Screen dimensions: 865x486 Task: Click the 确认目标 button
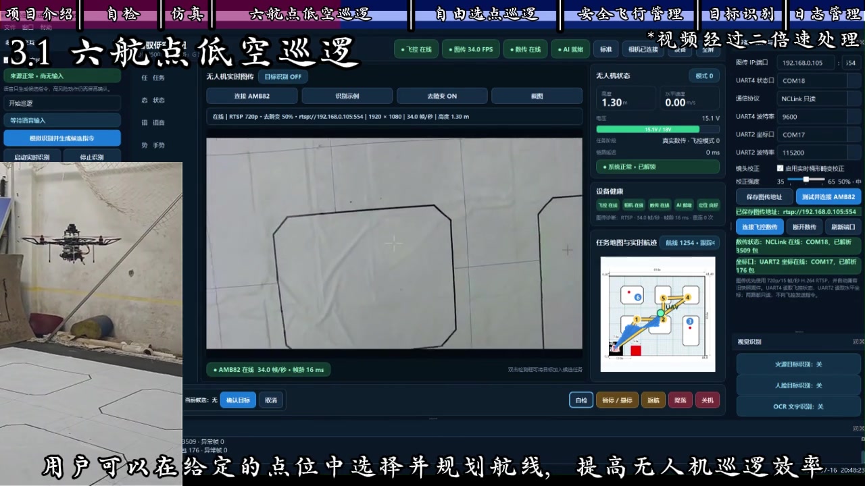pyautogui.click(x=238, y=400)
